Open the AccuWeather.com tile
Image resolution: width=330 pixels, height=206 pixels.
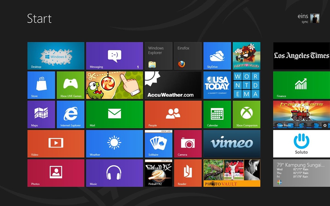click(x=173, y=85)
